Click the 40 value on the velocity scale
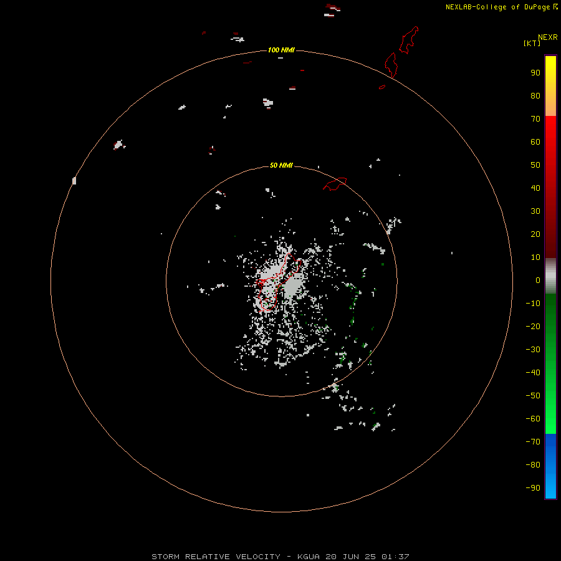This screenshot has width=561, height=561. (x=535, y=188)
